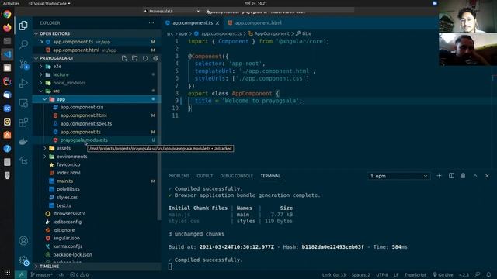Open the Accounts menu icon
Viewport: 497px width, 279px height.
pos(23,241)
